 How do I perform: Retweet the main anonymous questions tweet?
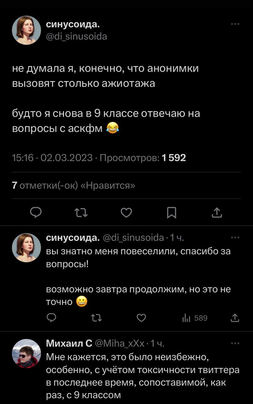82,214
